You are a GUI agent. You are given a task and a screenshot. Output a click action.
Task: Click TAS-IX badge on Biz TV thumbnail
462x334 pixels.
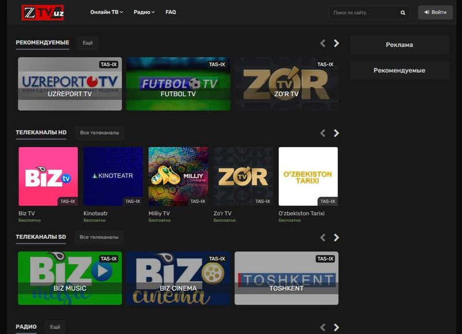point(68,201)
